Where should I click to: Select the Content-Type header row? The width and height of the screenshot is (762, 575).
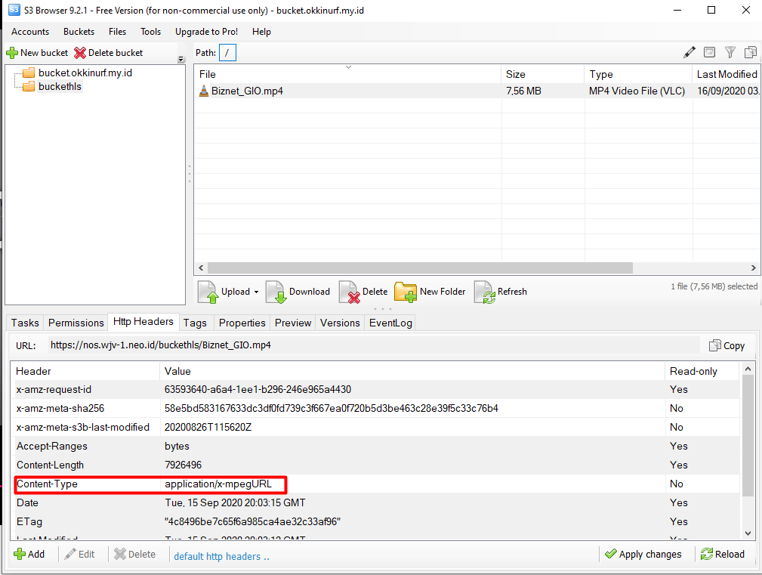pyautogui.click(x=375, y=484)
